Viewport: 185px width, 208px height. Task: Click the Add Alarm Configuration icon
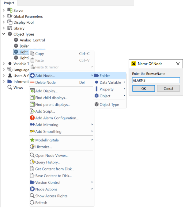32,118
